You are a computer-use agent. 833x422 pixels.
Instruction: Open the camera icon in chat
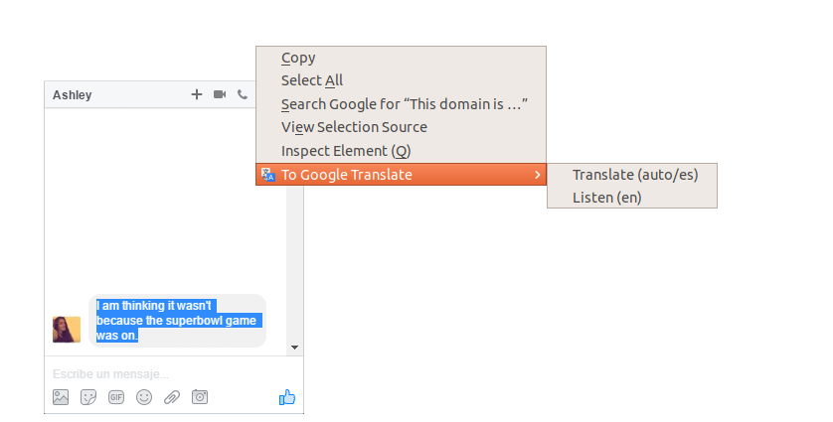point(200,397)
